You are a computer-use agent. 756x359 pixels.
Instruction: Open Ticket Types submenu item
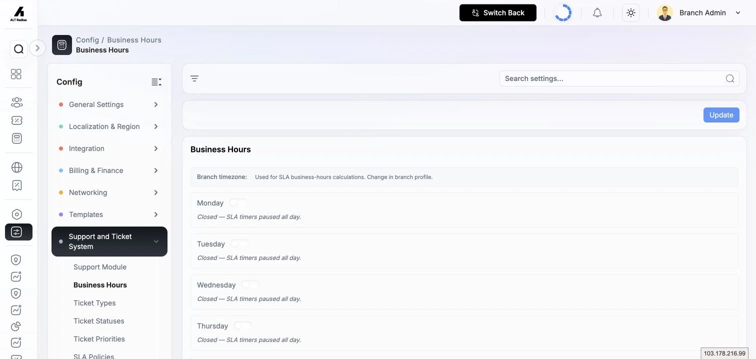coord(94,303)
